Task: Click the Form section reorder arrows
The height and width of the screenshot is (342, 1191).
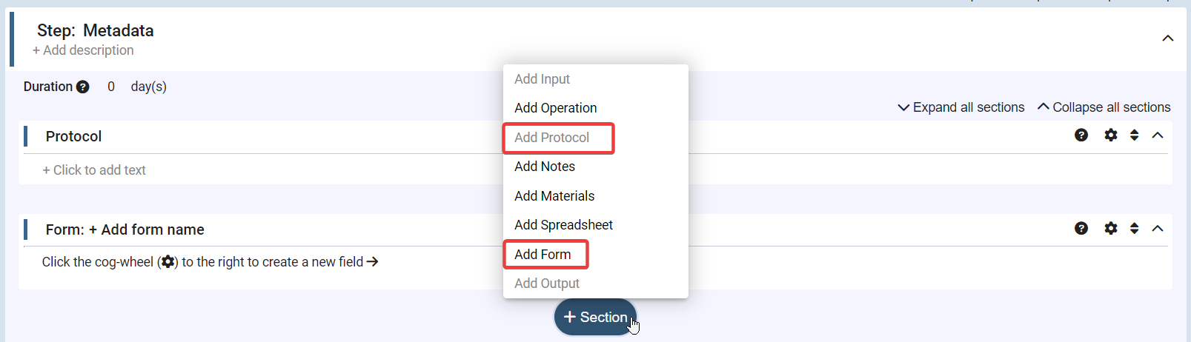Action: click(x=1134, y=229)
